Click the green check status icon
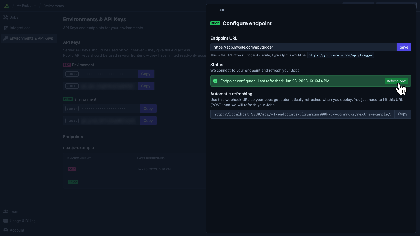The image size is (420, 236). [x=215, y=81]
